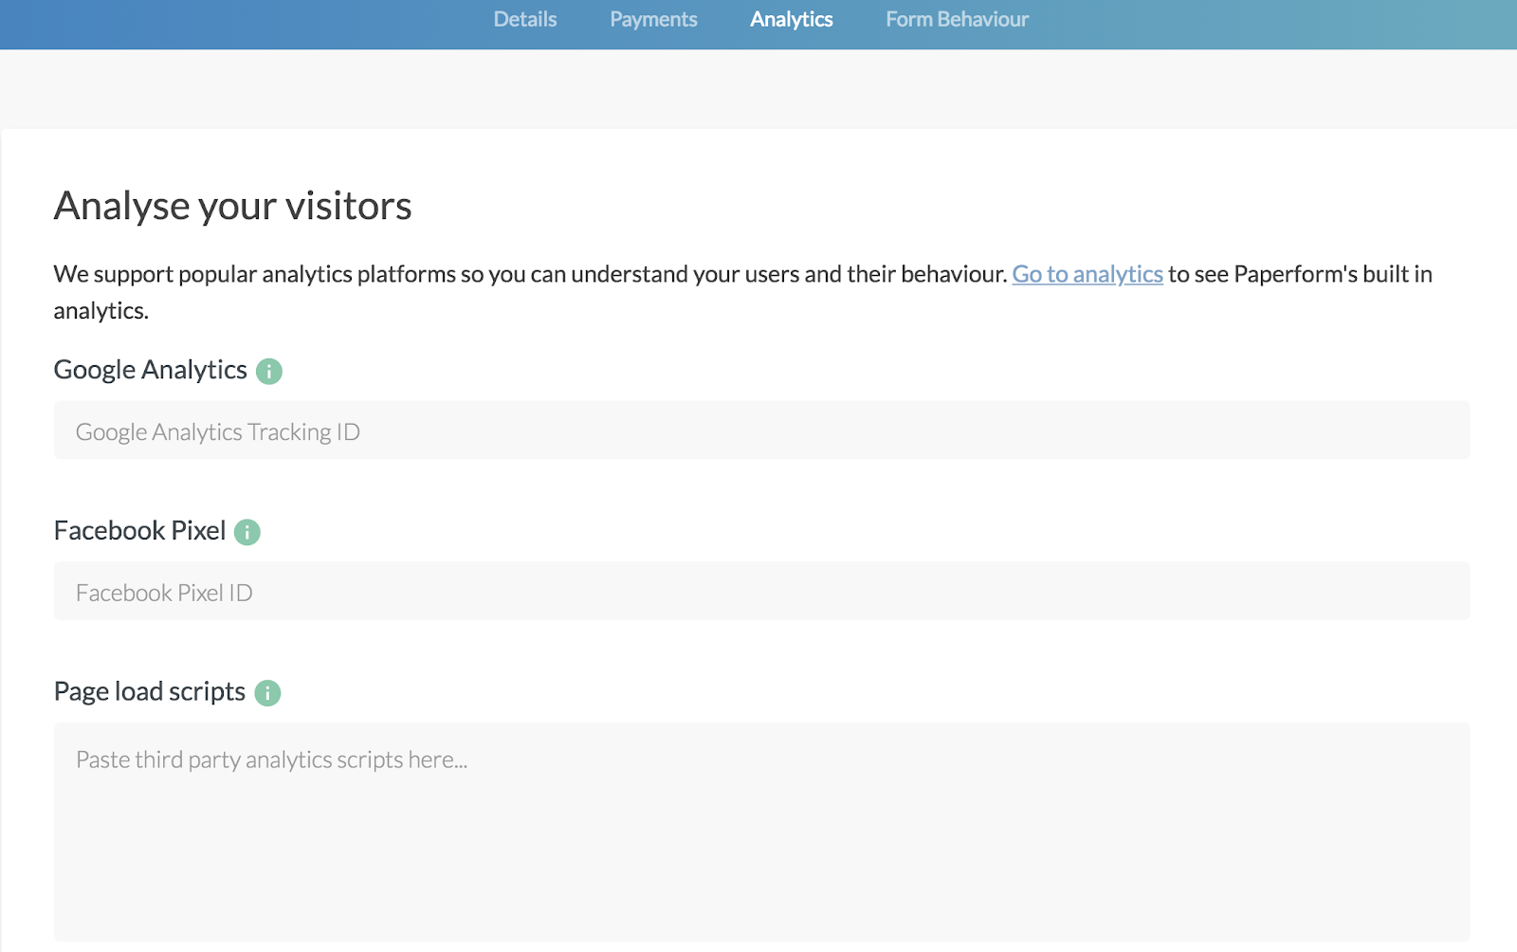The height and width of the screenshot is (952, 1517).
Task: Click the 'Page load scripts' label text
Action: 150,692
